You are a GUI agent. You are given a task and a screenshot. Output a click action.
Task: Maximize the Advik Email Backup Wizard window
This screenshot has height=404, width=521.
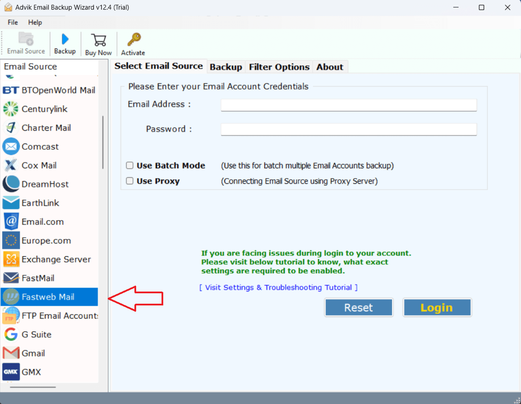[481, 7]
